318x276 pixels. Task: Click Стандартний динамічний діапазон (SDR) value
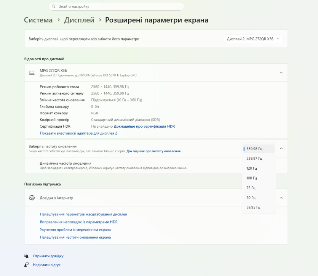point(126,120)
